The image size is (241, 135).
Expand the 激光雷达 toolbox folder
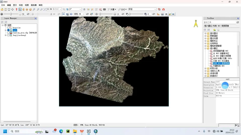click(x=205, y=33)
